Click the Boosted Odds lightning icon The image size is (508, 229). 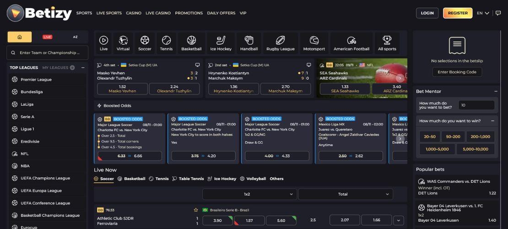[99, 106]
